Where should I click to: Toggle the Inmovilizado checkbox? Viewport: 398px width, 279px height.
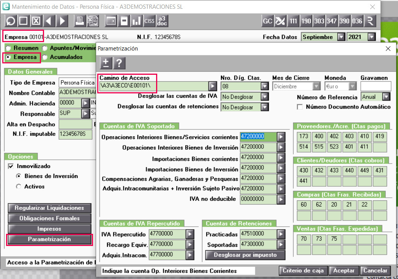[11, 166]
